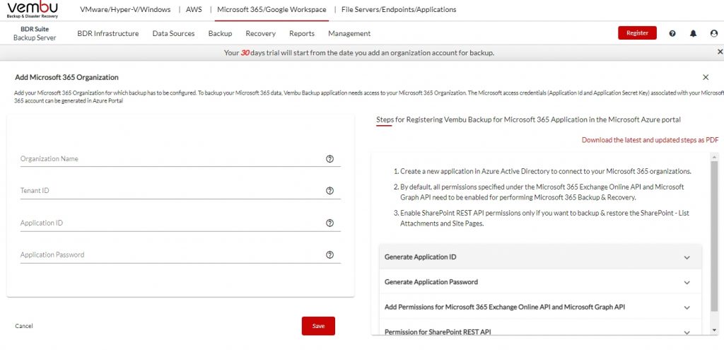724x350 pixels.
Task: Switch to AWS tab
Action: [194, 9]
